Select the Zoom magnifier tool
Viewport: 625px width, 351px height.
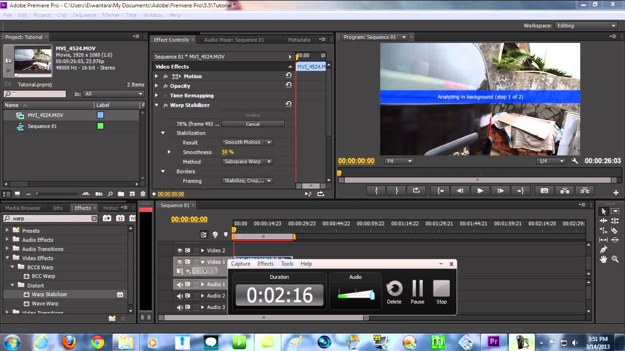point(615,259)
